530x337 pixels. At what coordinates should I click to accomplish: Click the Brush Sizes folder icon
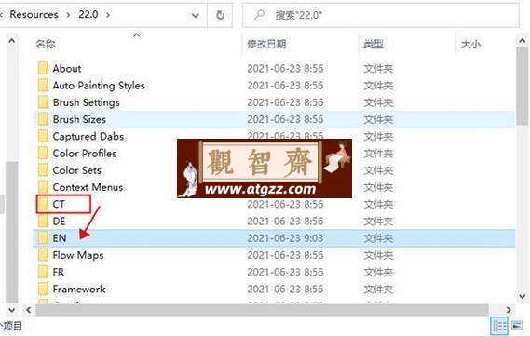43,119
